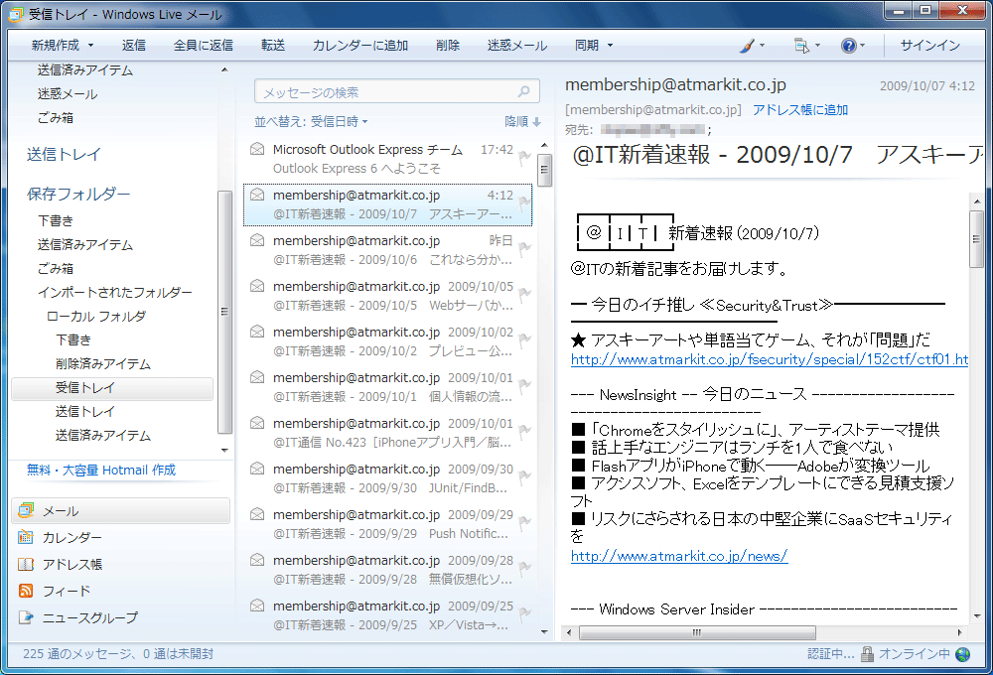Click message list scroll down arrow

(x=544, y=631)
